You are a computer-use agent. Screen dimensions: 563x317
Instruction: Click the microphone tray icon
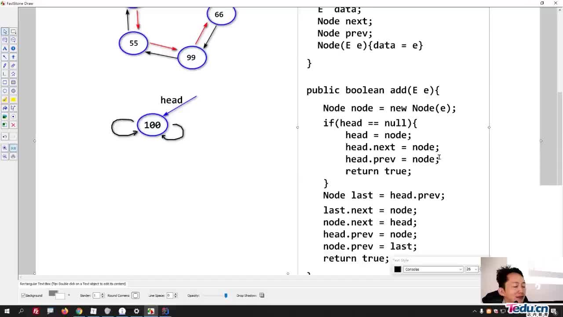click(481, 311)
